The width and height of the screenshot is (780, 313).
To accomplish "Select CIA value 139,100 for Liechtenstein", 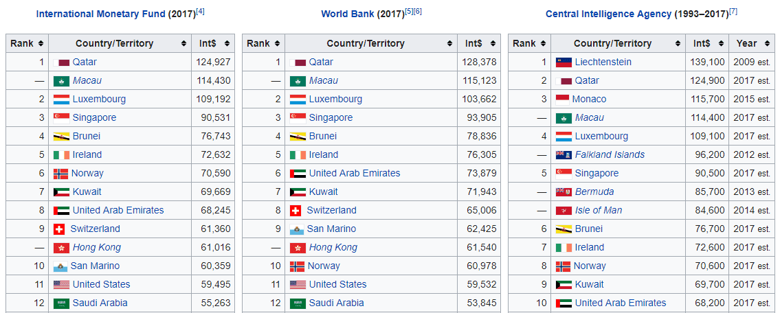I will [x=707, y=62].
